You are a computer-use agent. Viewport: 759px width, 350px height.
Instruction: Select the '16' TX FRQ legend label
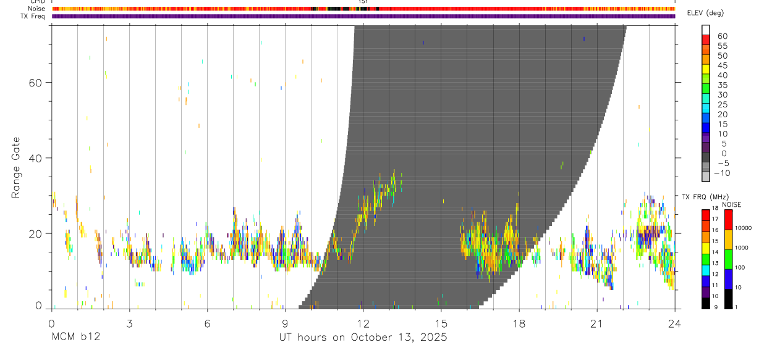pos(715,230)
